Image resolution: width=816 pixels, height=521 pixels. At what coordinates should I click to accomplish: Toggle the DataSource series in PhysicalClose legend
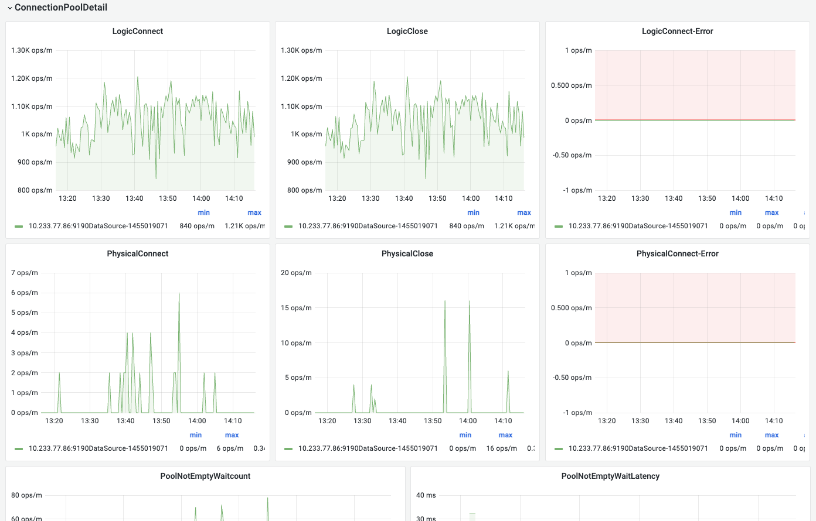(368, 448)
